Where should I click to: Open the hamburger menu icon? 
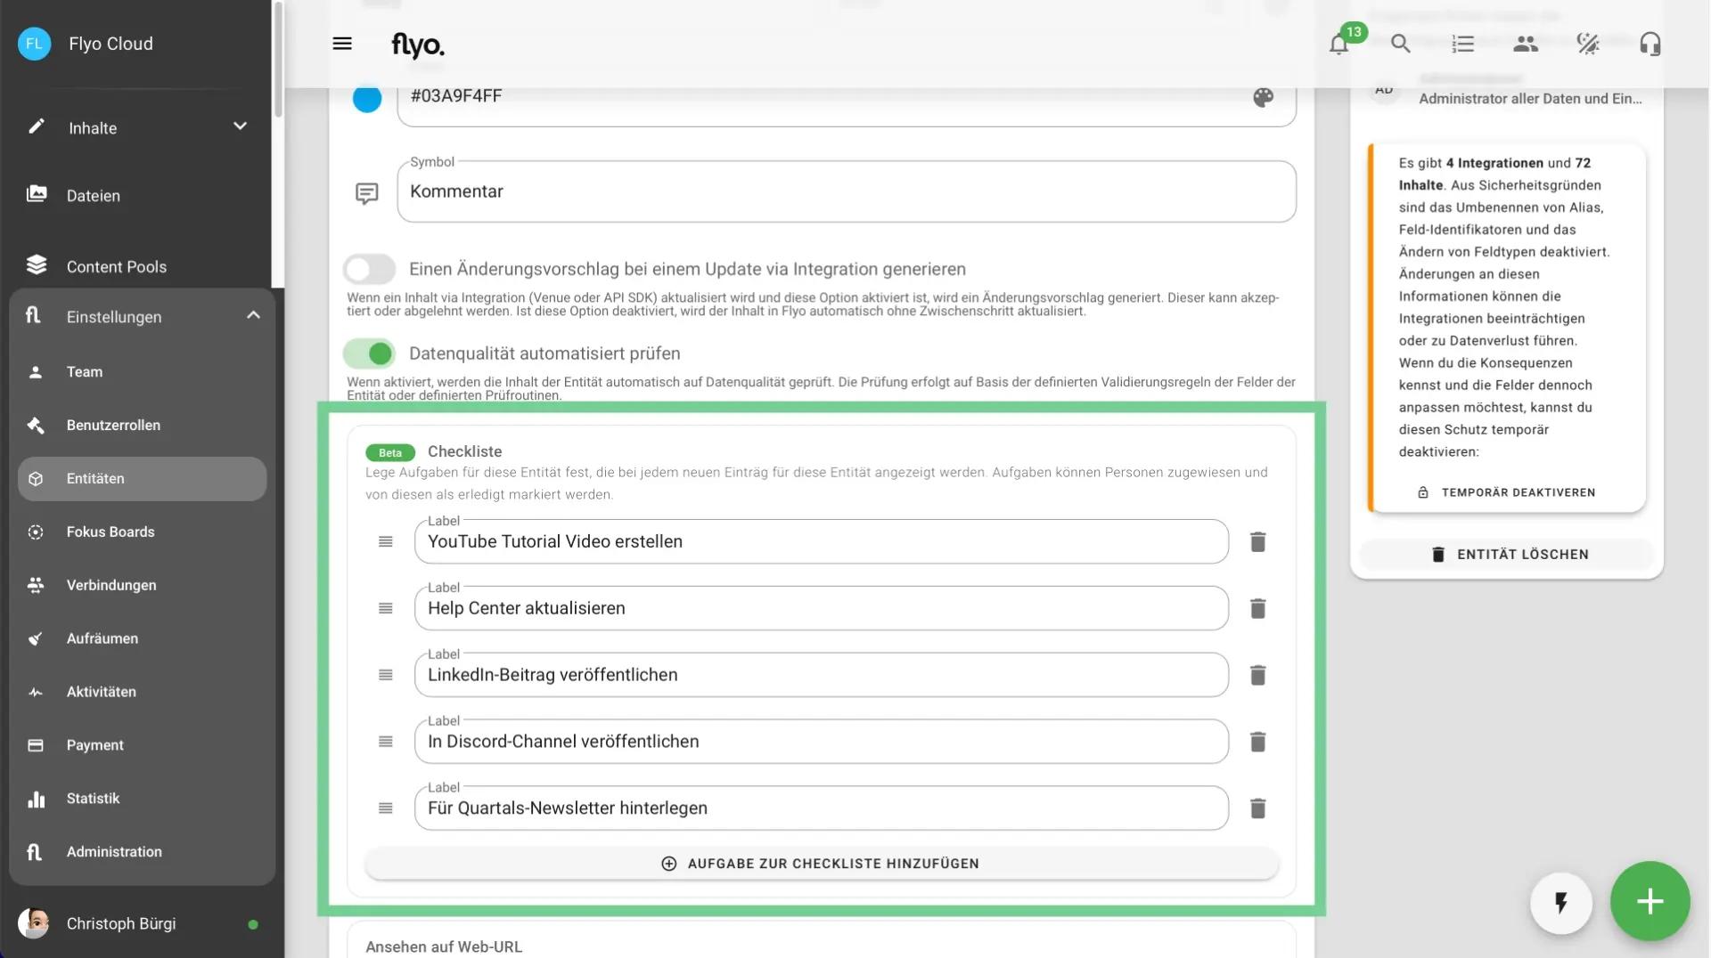pyautogui.click(x=342, y=44)
